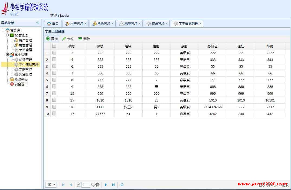291x190 pixels.
Task: Collapse the 权限管理 tree node
Action: (8, 35)
